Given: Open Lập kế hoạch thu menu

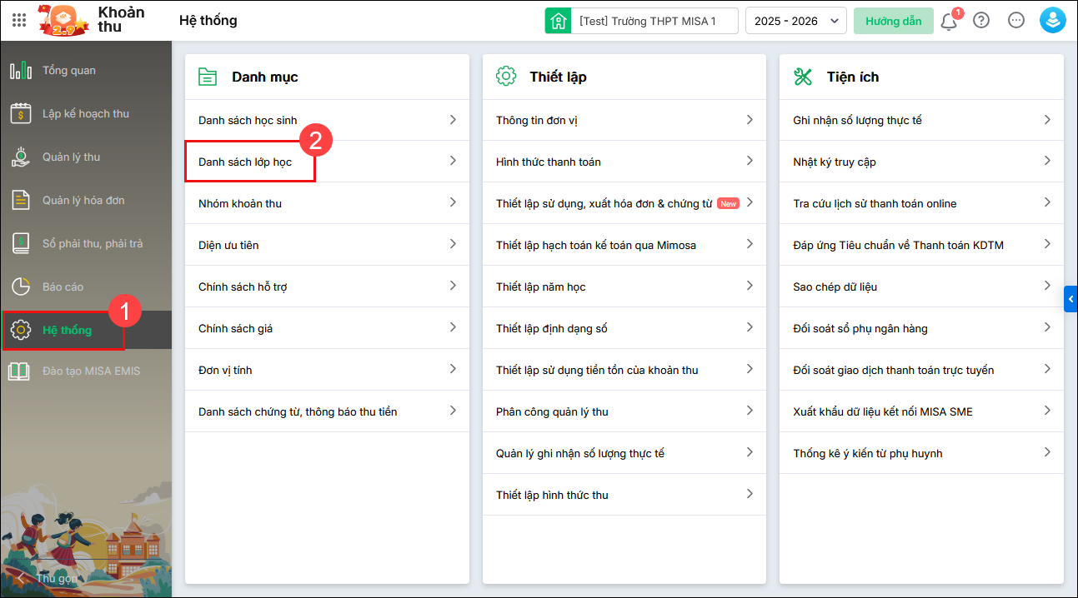Looking at the screenshot, I should [x=86, y=114].
